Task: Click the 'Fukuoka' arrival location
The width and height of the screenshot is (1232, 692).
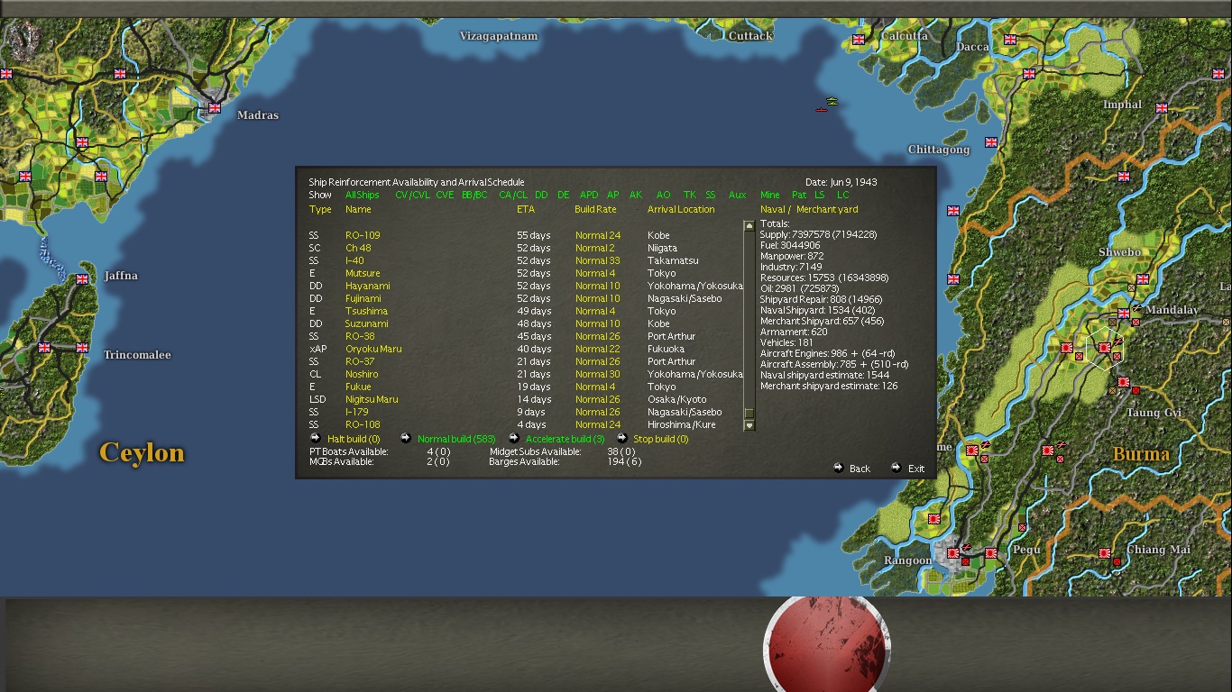Action: tap(666, 349)
